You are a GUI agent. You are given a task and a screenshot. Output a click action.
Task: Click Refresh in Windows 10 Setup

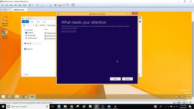127,79
